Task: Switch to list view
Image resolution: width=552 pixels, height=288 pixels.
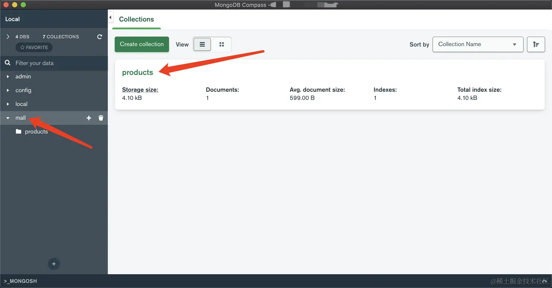Action: pos(202,44)
